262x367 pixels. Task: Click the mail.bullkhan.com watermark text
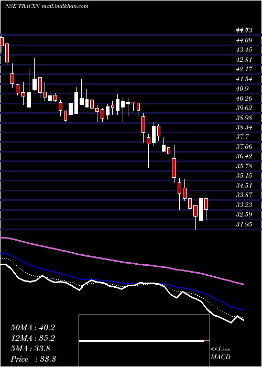pyautogui.click(x=65, y=6)
